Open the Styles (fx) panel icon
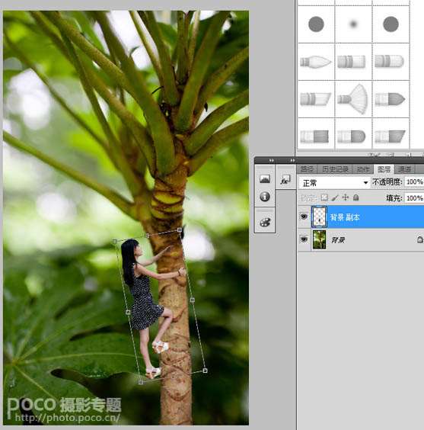The height and width of the screenshot is (430, 424). pos(285,180)
